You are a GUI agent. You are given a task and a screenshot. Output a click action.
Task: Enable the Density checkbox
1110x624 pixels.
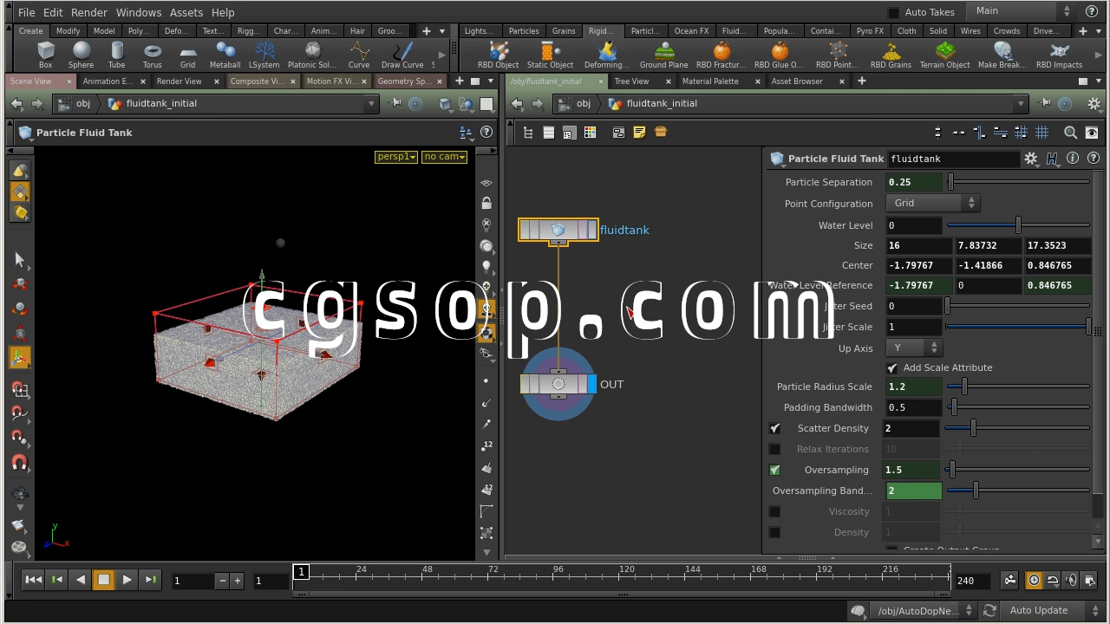coord(774,532)
